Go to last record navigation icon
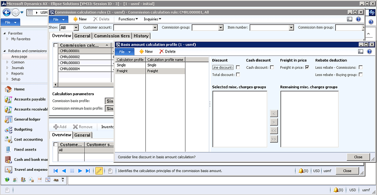Viewport: 377px width, 195px height. 88,171
